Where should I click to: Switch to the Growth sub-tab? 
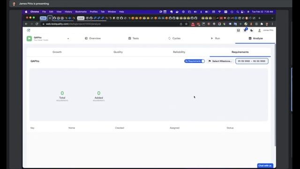click(x=57, y=52)
